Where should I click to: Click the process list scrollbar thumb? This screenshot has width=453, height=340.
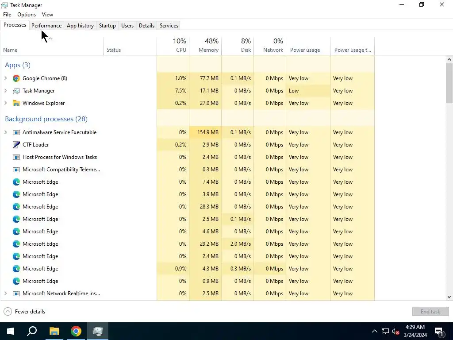(449, 83)
